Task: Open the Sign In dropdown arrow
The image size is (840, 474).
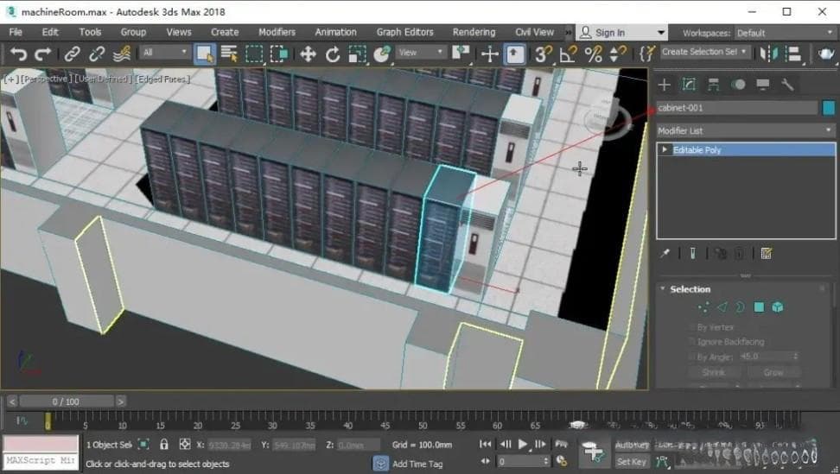Action: [661, 33]
